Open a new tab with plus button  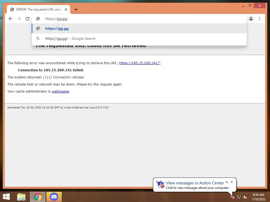point(76,9)
